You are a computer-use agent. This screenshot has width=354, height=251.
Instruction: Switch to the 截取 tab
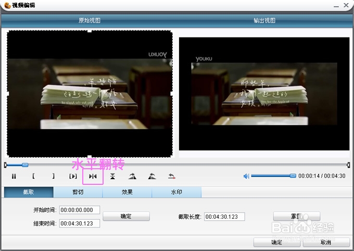point(29,192)
